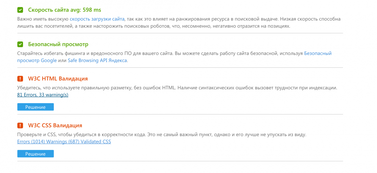Viewport: 377px width, 173px height.
Task: Click Решение button under W3C CSS Валидация
Action: (x=36, y=154)
